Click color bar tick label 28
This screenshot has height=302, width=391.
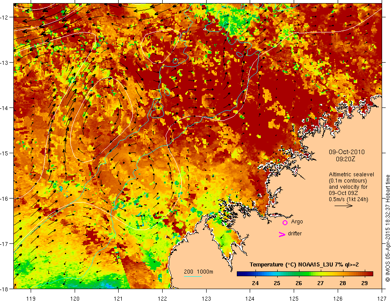(x=343, y=283)
